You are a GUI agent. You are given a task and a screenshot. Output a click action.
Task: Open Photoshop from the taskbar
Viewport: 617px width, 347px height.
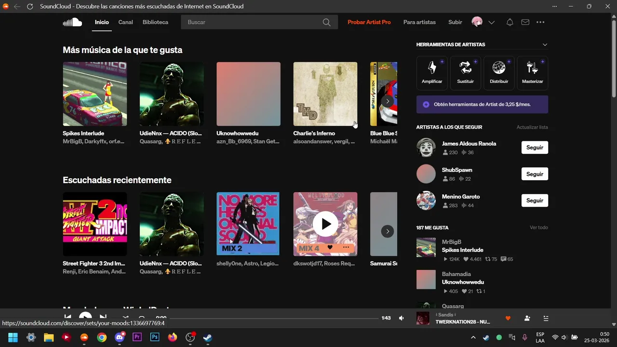tap(155, 337)
